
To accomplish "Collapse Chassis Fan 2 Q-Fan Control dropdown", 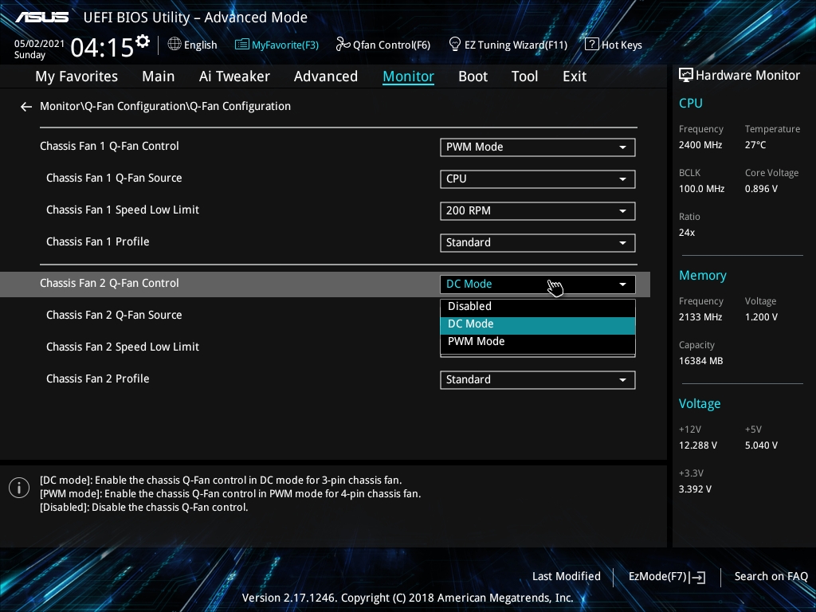I will 538,284.
